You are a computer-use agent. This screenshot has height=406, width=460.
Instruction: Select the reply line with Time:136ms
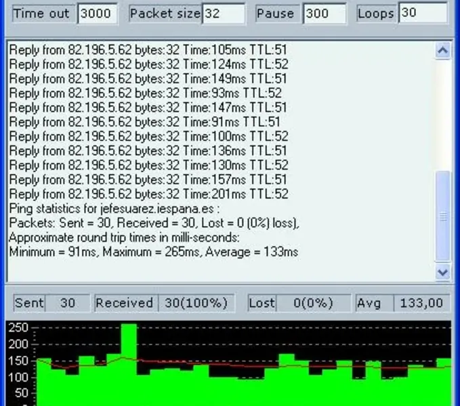(148, 151)
